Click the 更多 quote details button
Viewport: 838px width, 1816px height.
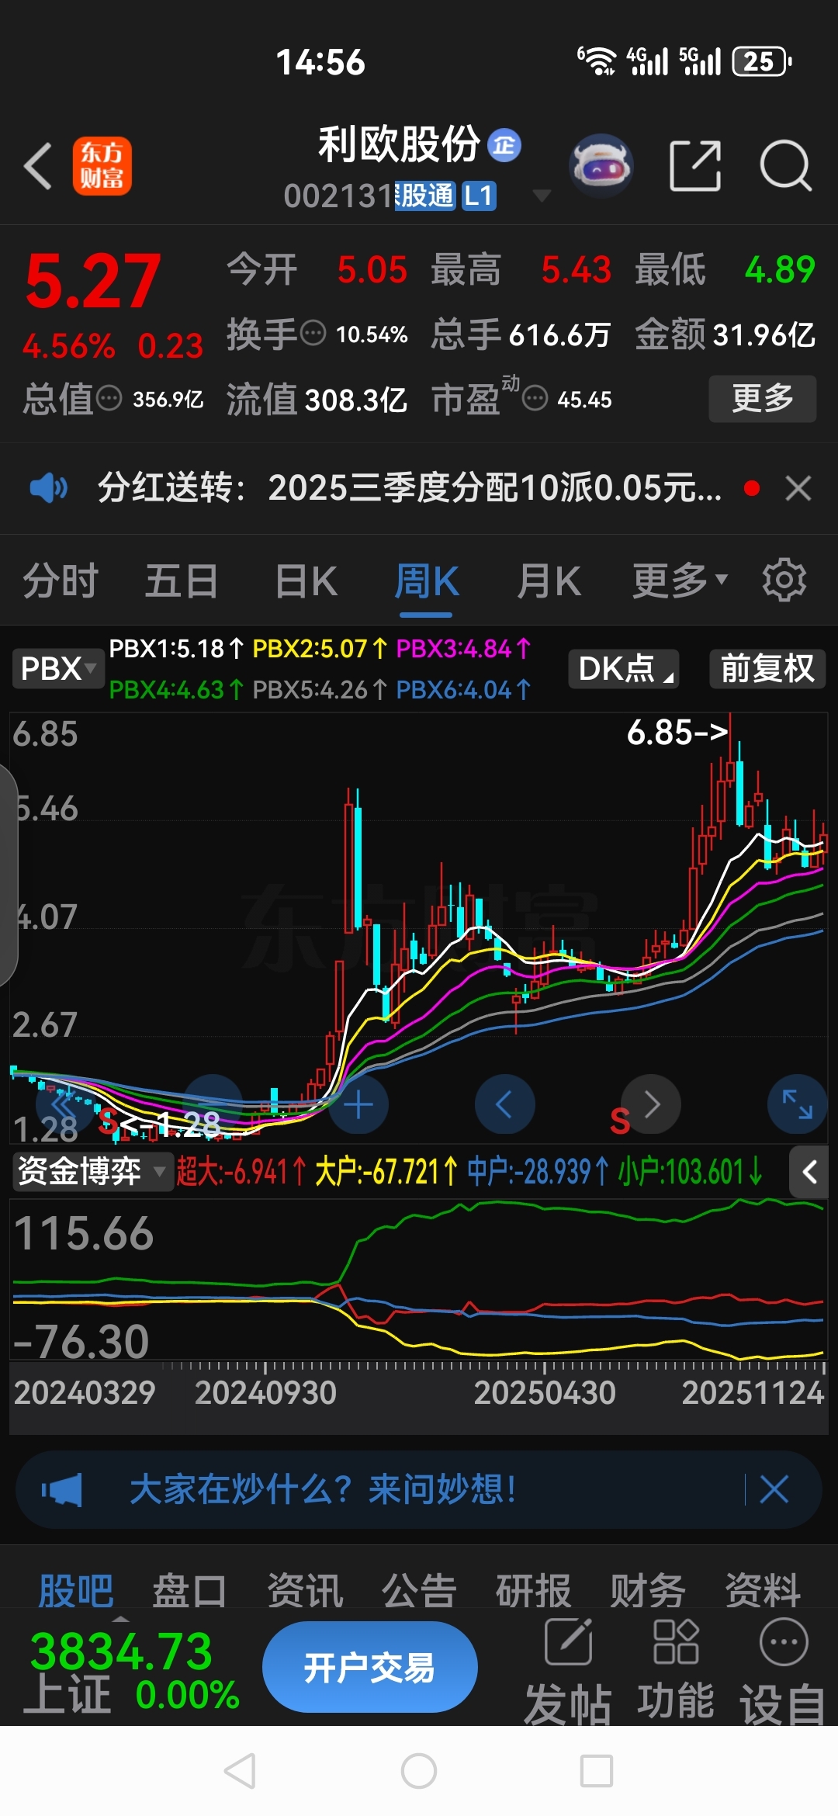[x=763, y=399]
